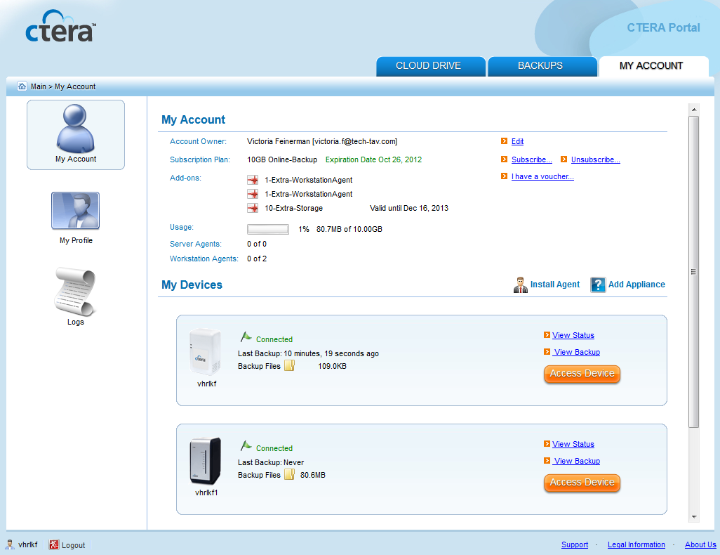Viewport: 720px width, 555px height.
Task: Access Device vhrlkf1
Action: click(x=582, y=483)
